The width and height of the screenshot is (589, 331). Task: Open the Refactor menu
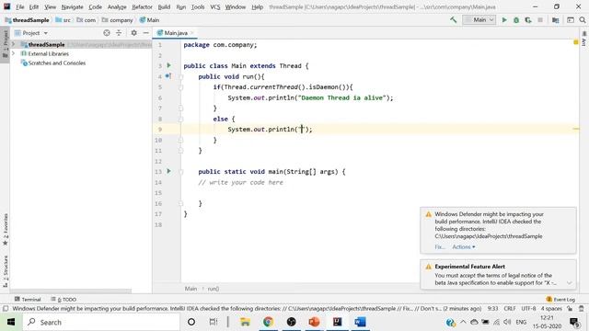[142, 6]
